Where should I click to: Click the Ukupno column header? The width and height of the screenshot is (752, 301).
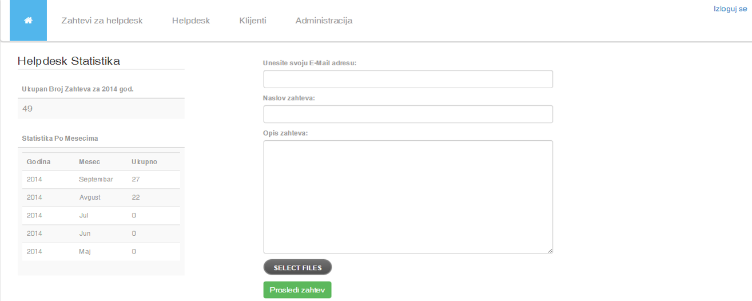(144, 161)
